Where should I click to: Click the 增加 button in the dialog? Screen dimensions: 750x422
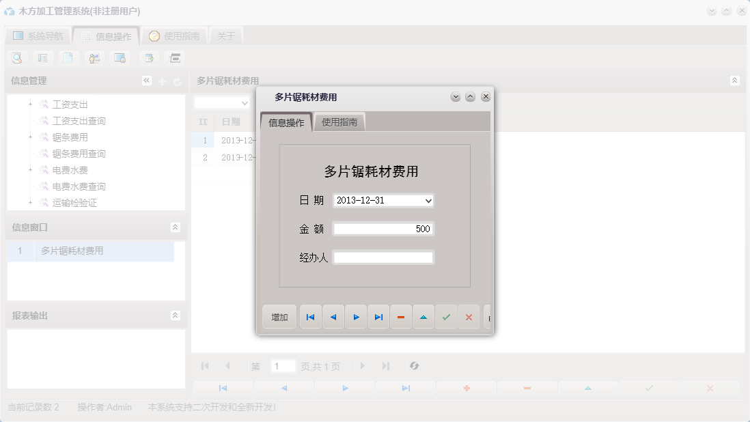(x=279, y=317)
